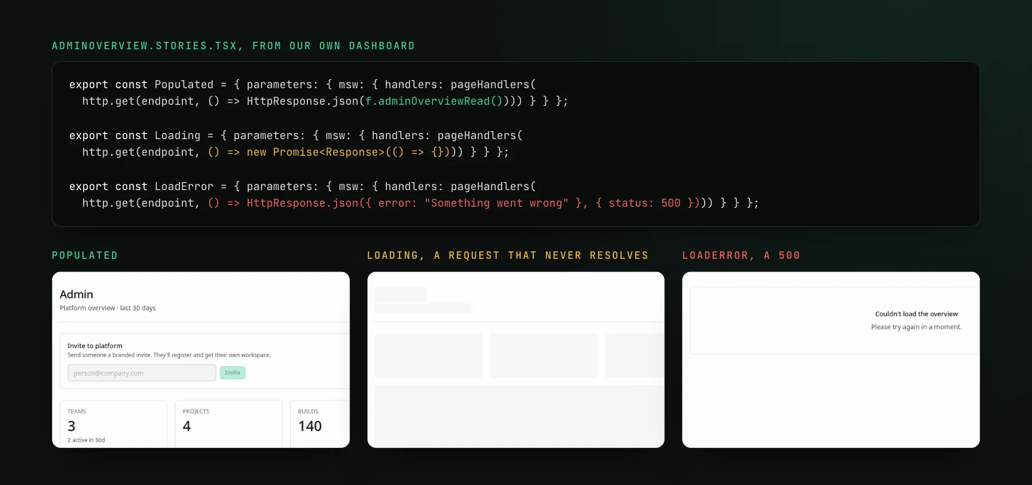Click "LOADING, A REQUEST THAT NEVER RESOLVES" label
1032x485 pixels.
click(x=507, y=255)
